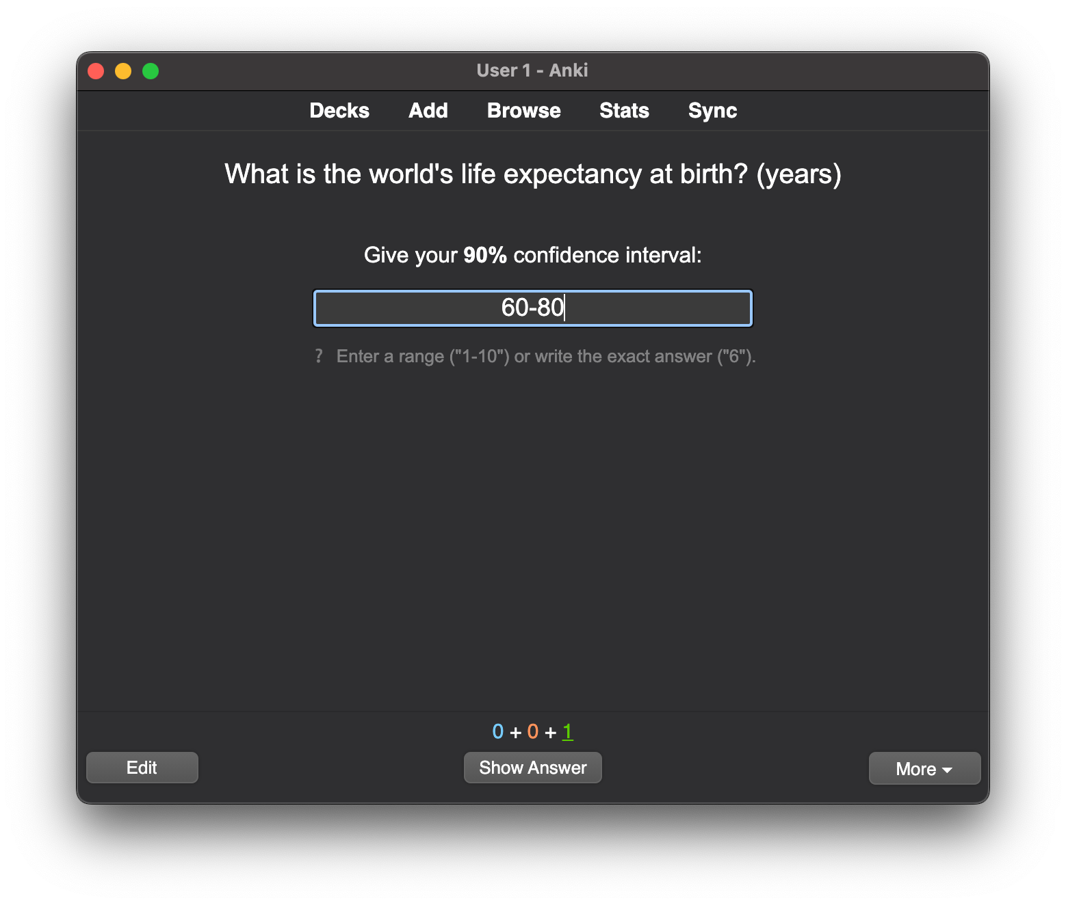Click the Give your 90% confidence prompt

532,255
